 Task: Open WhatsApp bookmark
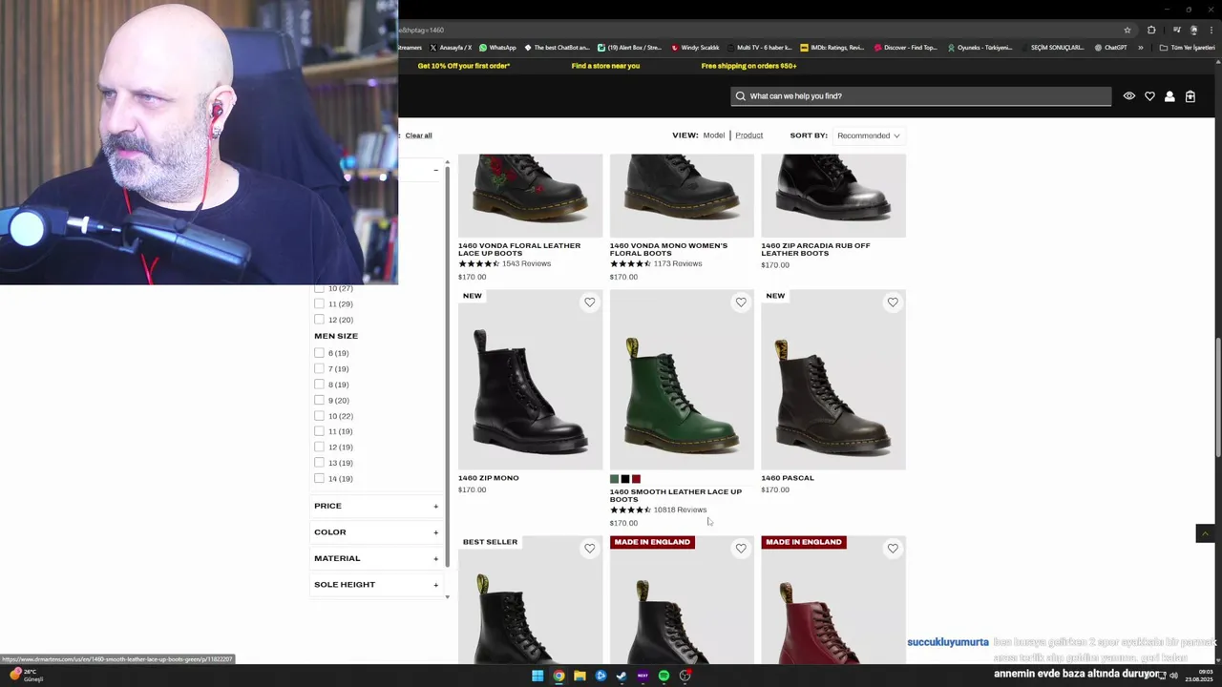coord(497,48)
